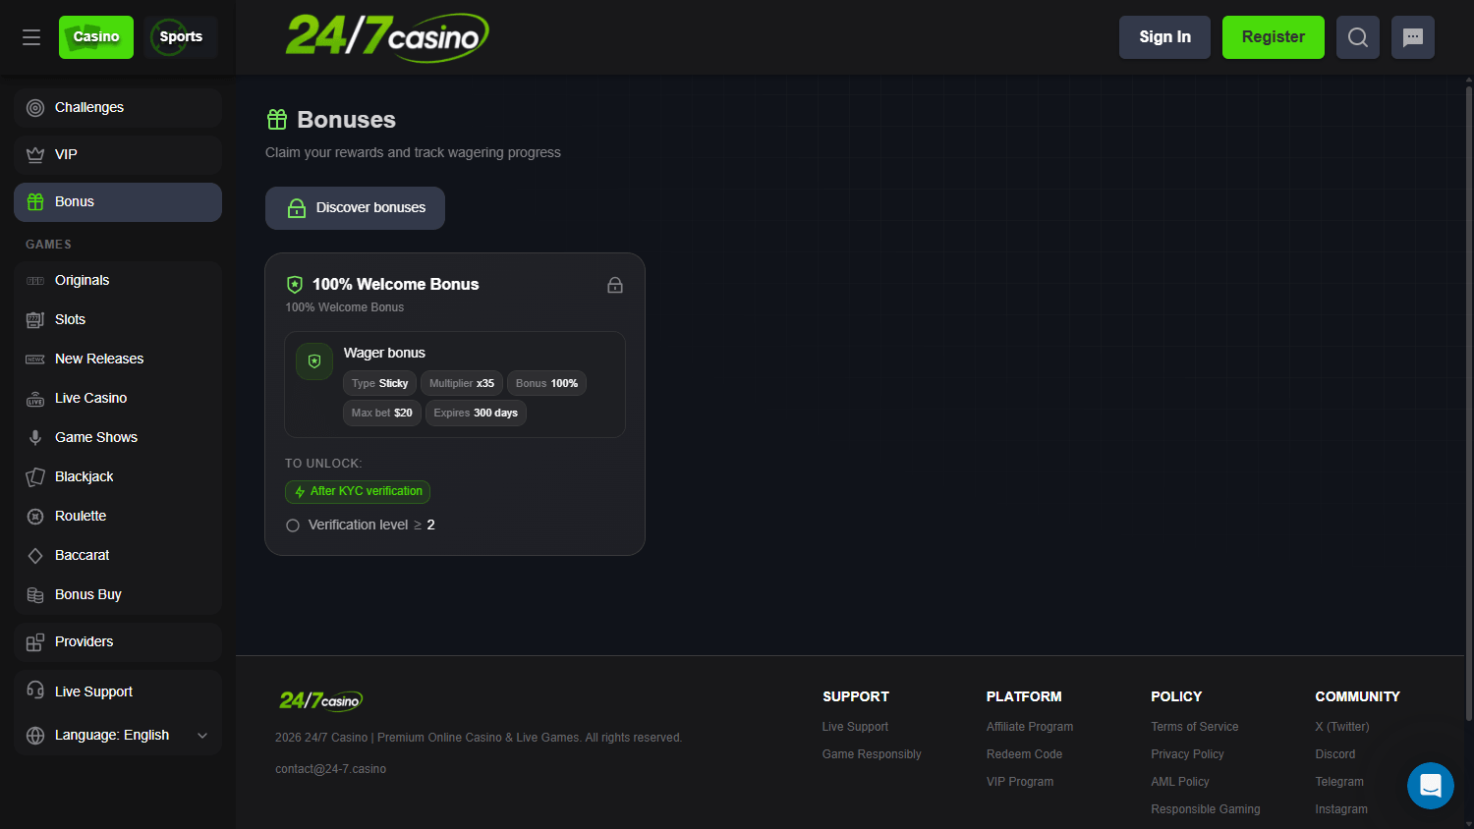Viewport: 1474px width, 829px height.
Task: Select Blackjack from the sidebar
Action: pos(118,477)
